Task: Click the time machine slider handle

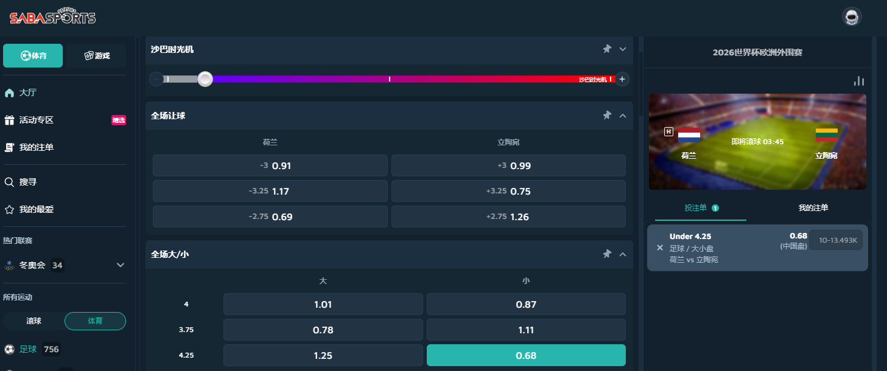Action: (205, 79)
